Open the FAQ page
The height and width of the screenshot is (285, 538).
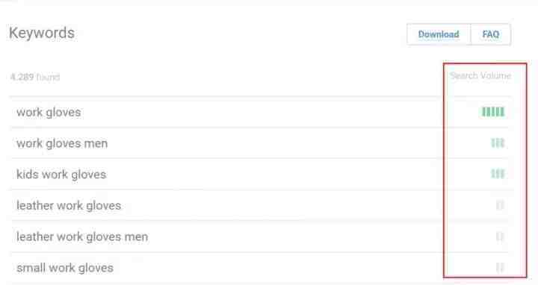pos(491,34)
